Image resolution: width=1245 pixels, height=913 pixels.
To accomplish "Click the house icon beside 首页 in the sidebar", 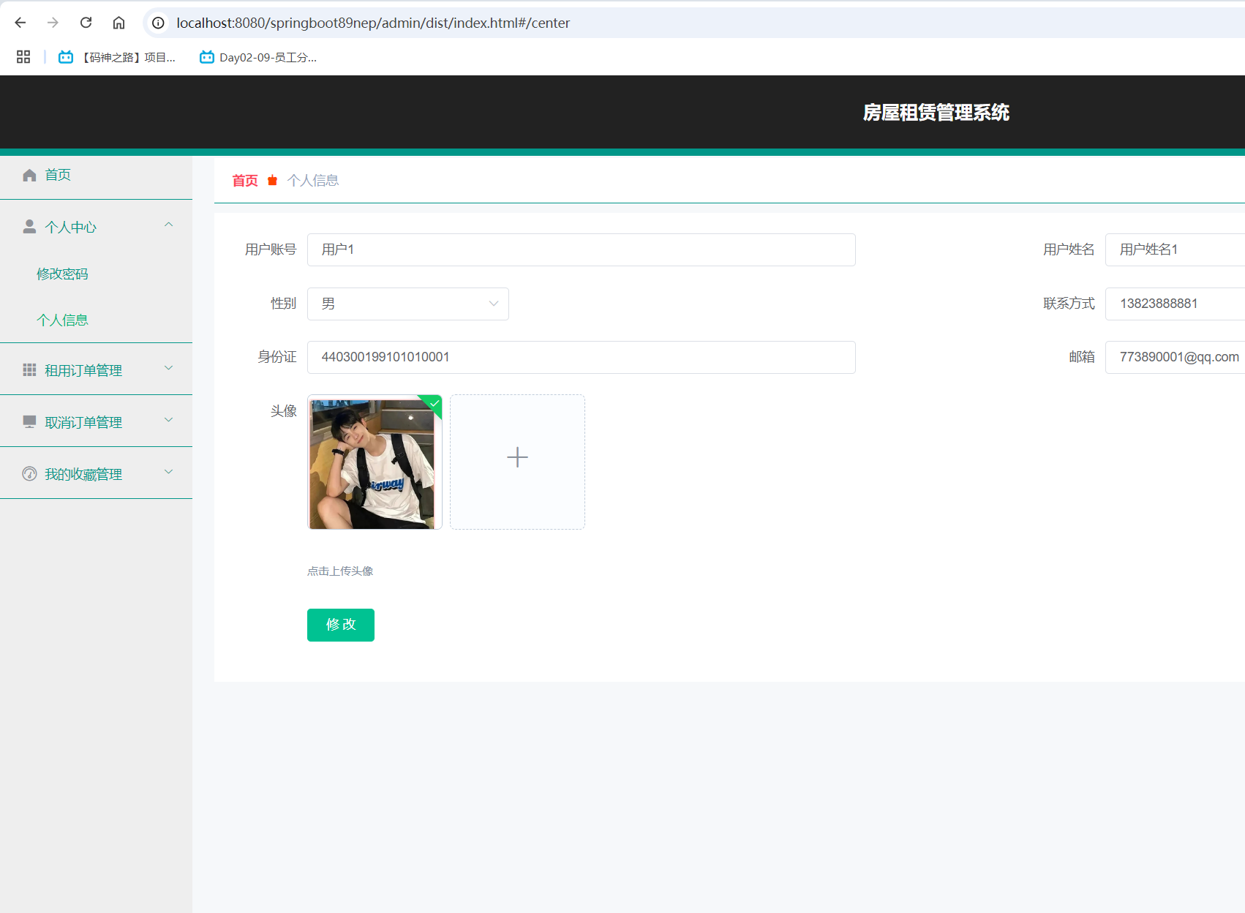I will (x=29, y=175).
